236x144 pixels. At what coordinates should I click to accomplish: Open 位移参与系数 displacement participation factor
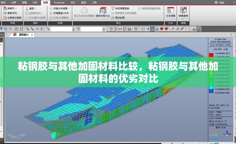pos(12,18)
